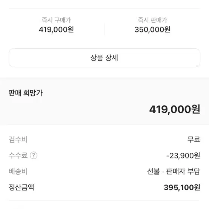Open the 수수료 help question mark icon
The height and width of the screenshot is (209, 209).
[34, 155]
